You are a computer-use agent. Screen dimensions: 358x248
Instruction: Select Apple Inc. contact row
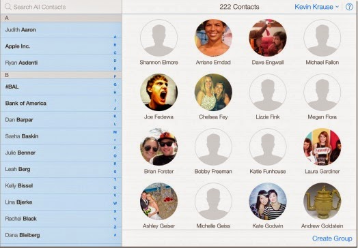click(x=61, y=46)
